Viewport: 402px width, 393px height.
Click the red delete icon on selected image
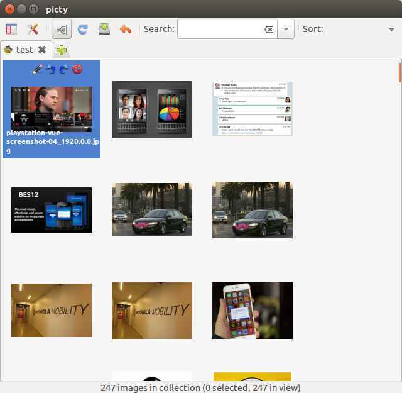pyautogui.click(x=77, y=69)
